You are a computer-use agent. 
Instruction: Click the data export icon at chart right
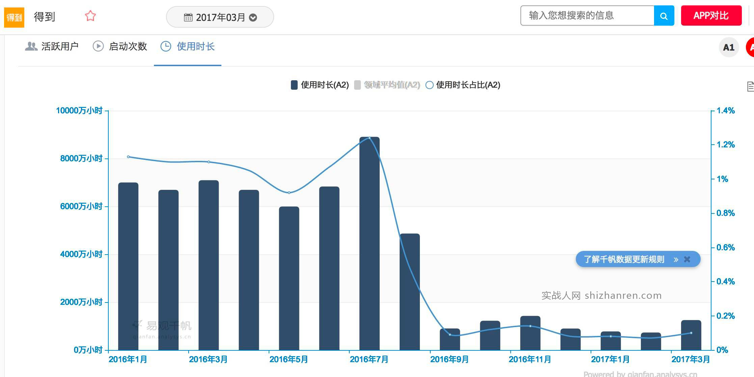[x=750, y=87]
